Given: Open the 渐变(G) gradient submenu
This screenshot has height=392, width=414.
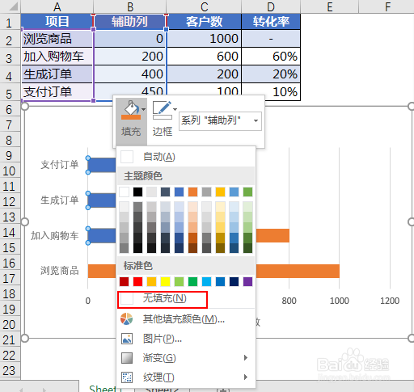Looking at the screenshot, I should (185, 358).
